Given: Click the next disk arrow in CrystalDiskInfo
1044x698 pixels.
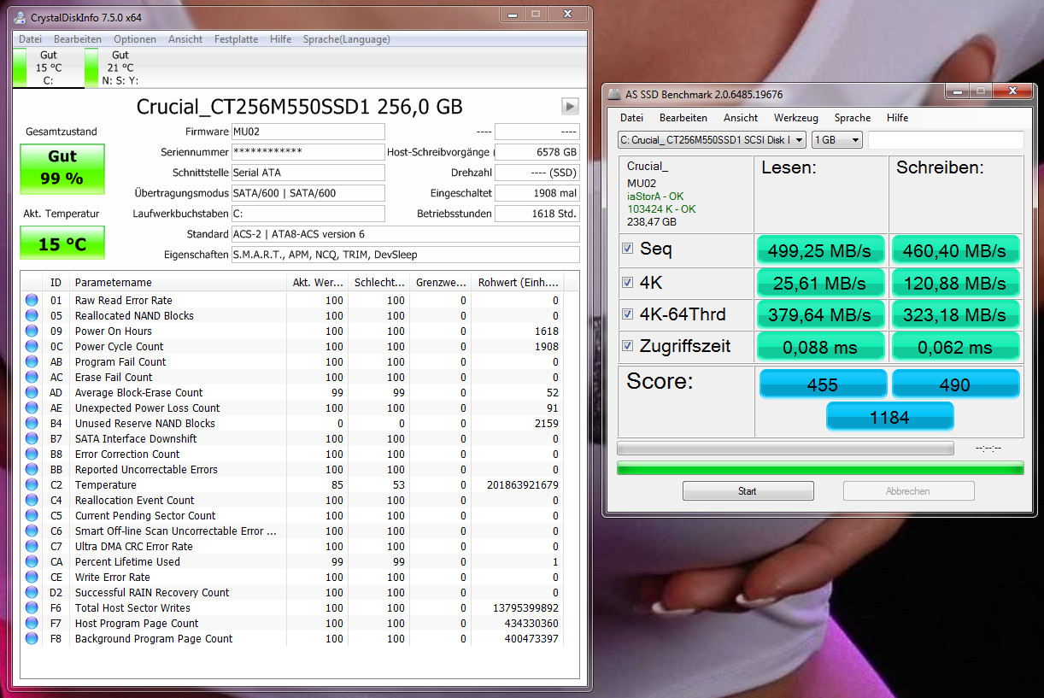Looking at the screenshot, I should [570, 106].
